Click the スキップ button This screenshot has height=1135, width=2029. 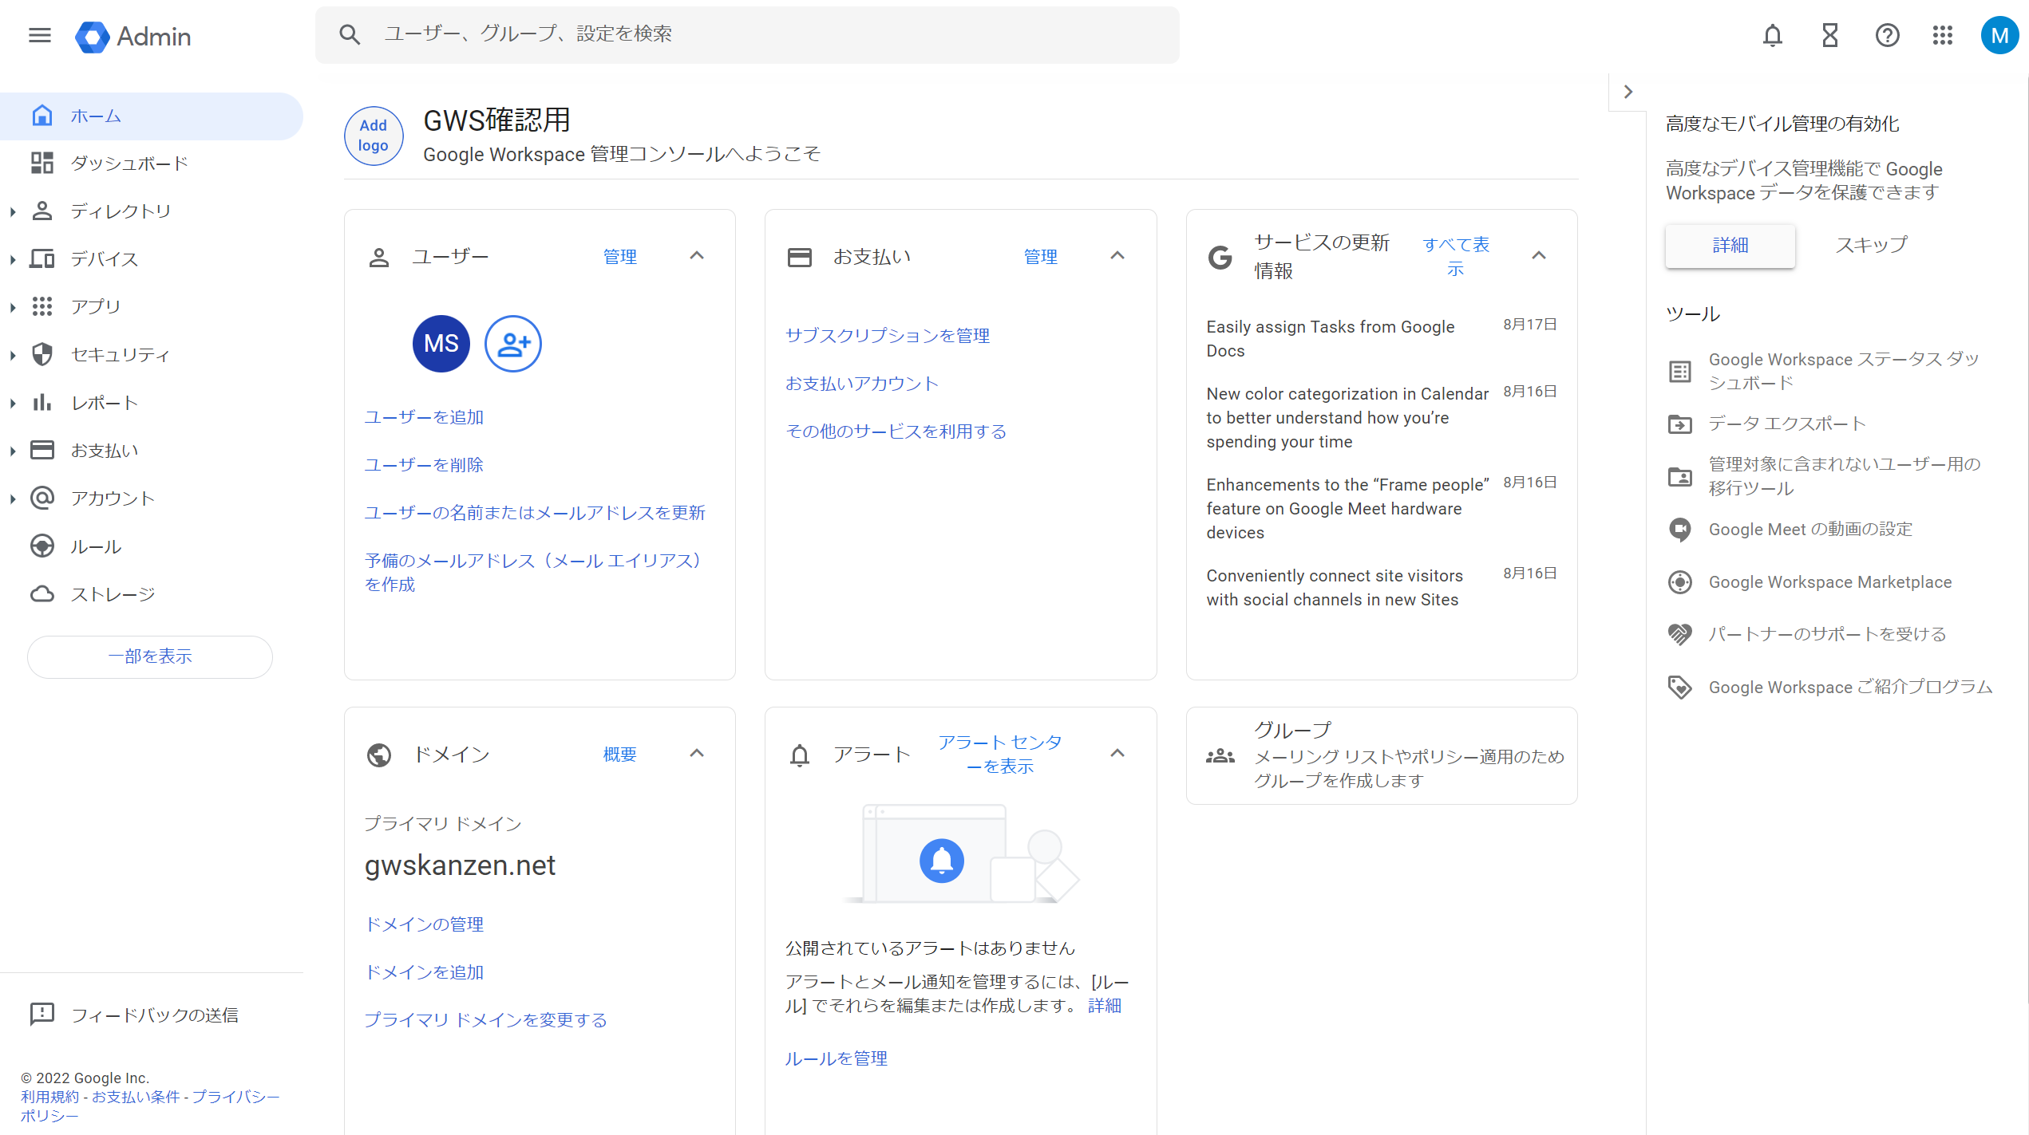1870,245
